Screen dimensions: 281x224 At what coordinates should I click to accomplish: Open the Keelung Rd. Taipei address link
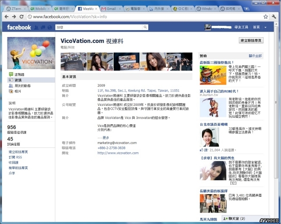(138, 91)
